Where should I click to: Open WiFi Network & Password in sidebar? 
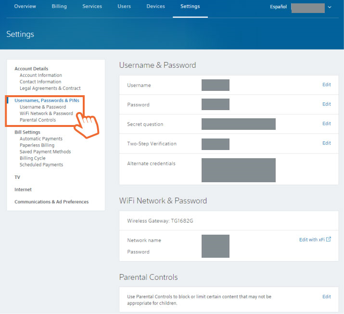[46, 113]
